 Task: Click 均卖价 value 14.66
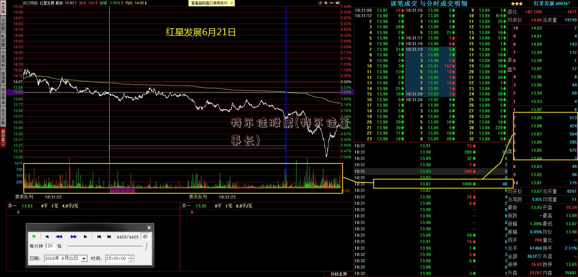pos(536,20)
